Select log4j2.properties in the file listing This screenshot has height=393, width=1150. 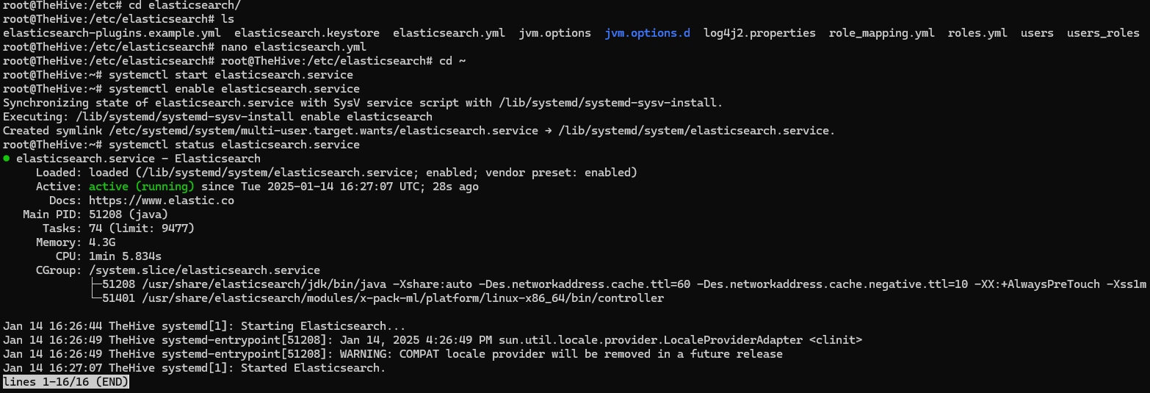[x=759, y=33]
